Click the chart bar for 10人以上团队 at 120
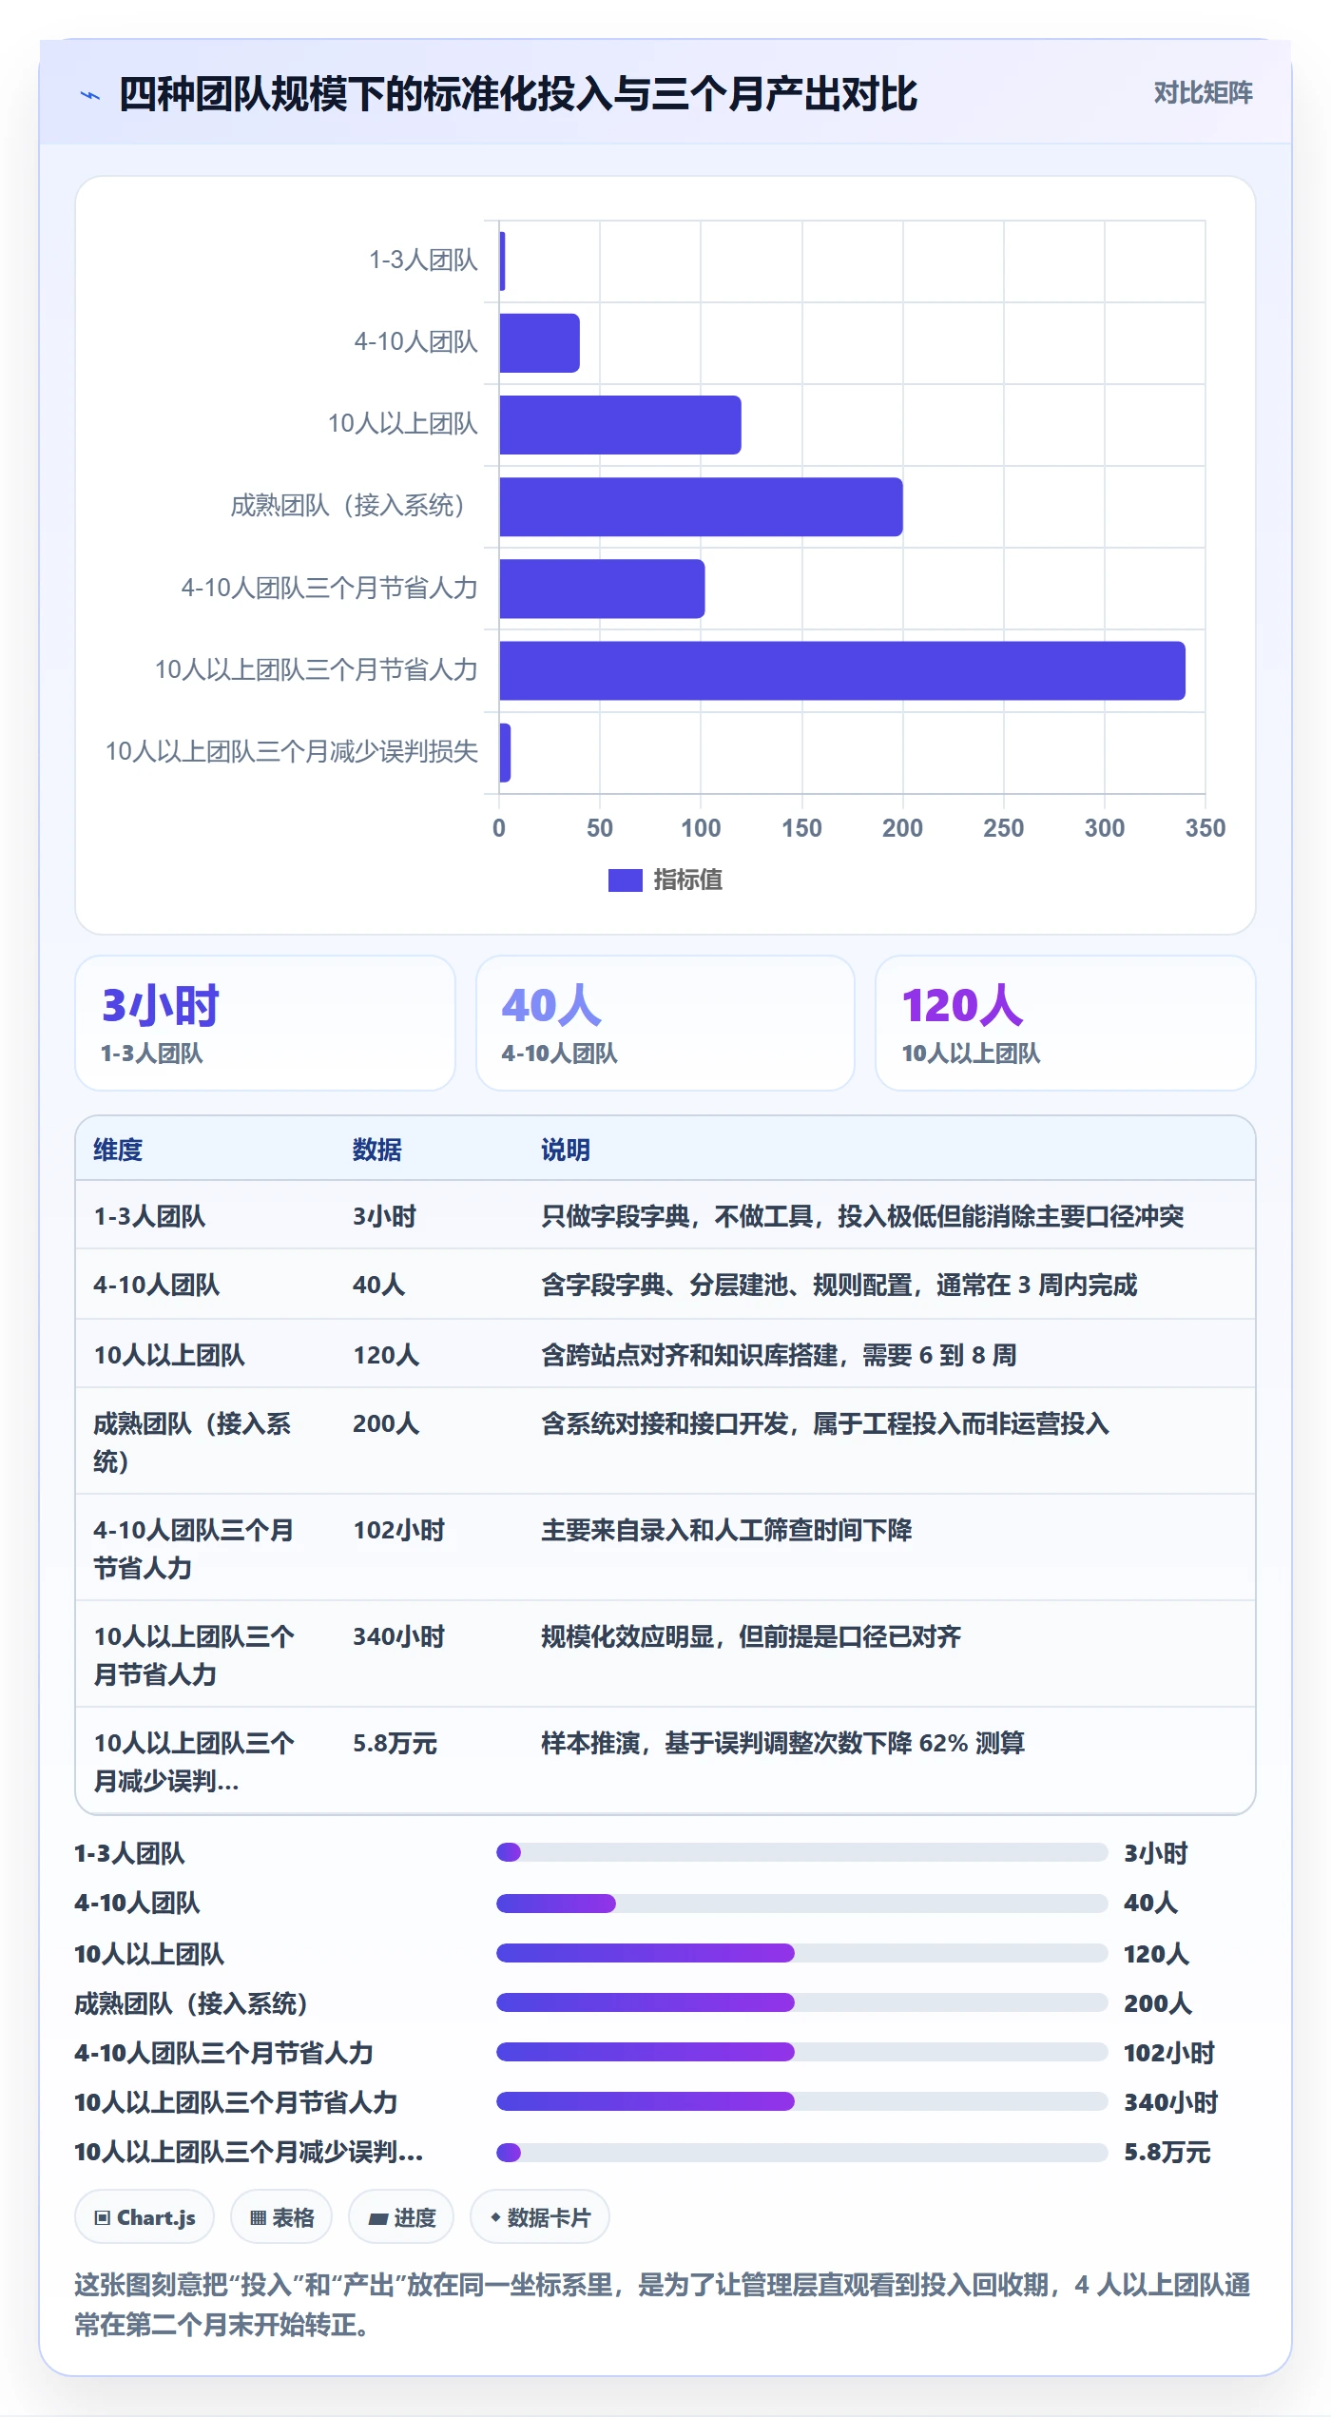 620,425
